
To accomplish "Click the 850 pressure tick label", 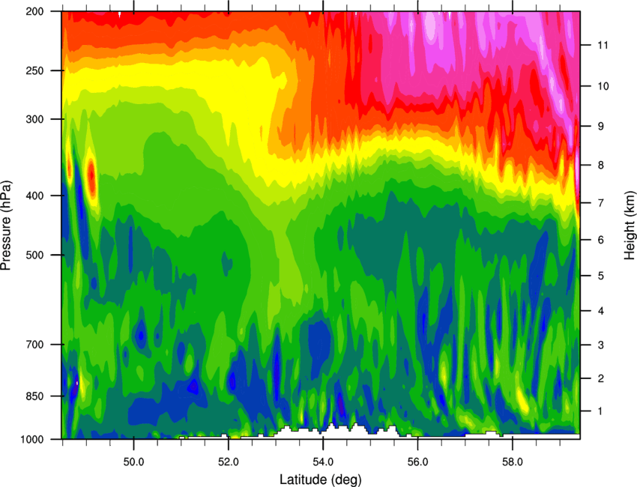I will pos(35,396).
